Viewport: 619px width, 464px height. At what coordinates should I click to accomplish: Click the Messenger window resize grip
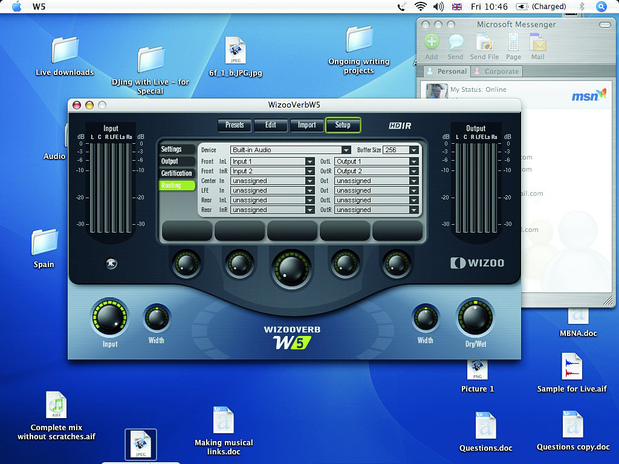click(x=608, y=300)
